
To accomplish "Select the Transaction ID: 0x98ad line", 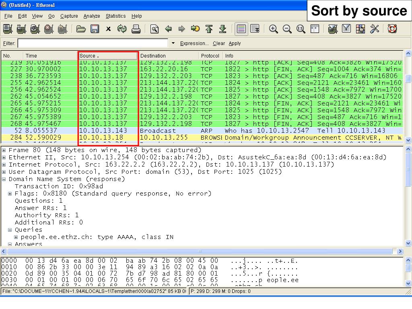I will click(x=59, y=186).
